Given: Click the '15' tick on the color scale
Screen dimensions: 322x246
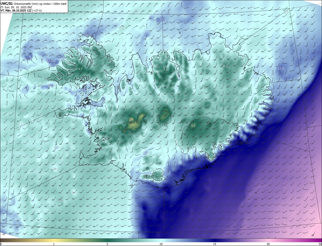Looking at the screenshot, I should point(215,244).
